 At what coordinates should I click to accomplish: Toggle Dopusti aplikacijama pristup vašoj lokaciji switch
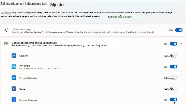click(174, 44)
